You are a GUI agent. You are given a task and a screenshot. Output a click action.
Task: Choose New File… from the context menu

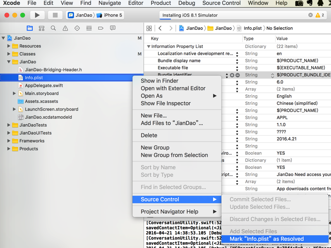[x=177, y=116]
